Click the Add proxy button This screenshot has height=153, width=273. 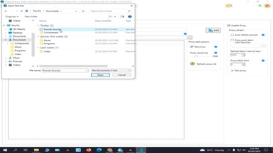pos(213,30)
